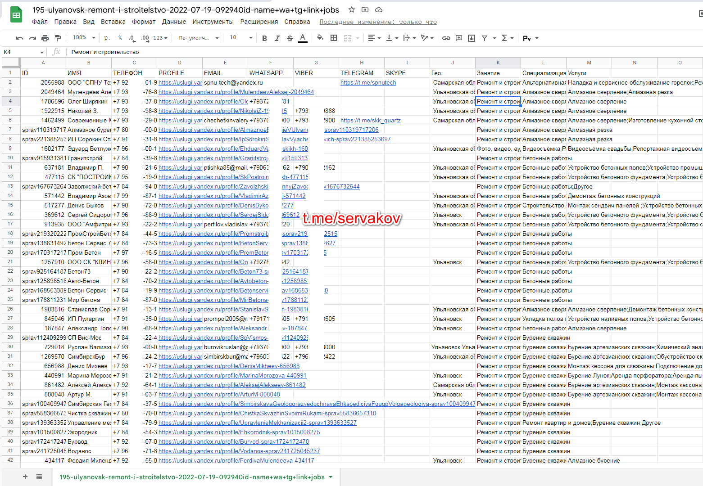The width and height of the screenshot is (703, 486).
Task: Open the Вид menu
Action: click(89, 22)
